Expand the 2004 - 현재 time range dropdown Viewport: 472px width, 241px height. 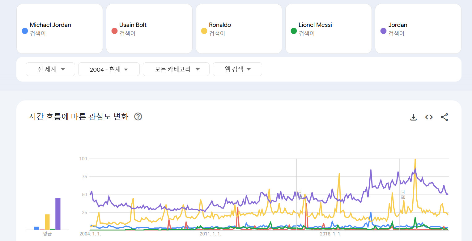pos(109,70)
